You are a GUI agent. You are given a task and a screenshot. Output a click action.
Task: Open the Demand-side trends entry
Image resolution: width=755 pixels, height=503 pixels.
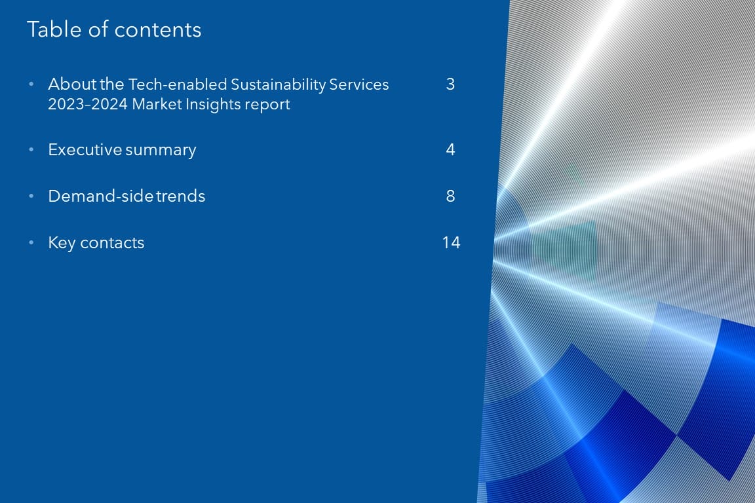coord(126,196)
